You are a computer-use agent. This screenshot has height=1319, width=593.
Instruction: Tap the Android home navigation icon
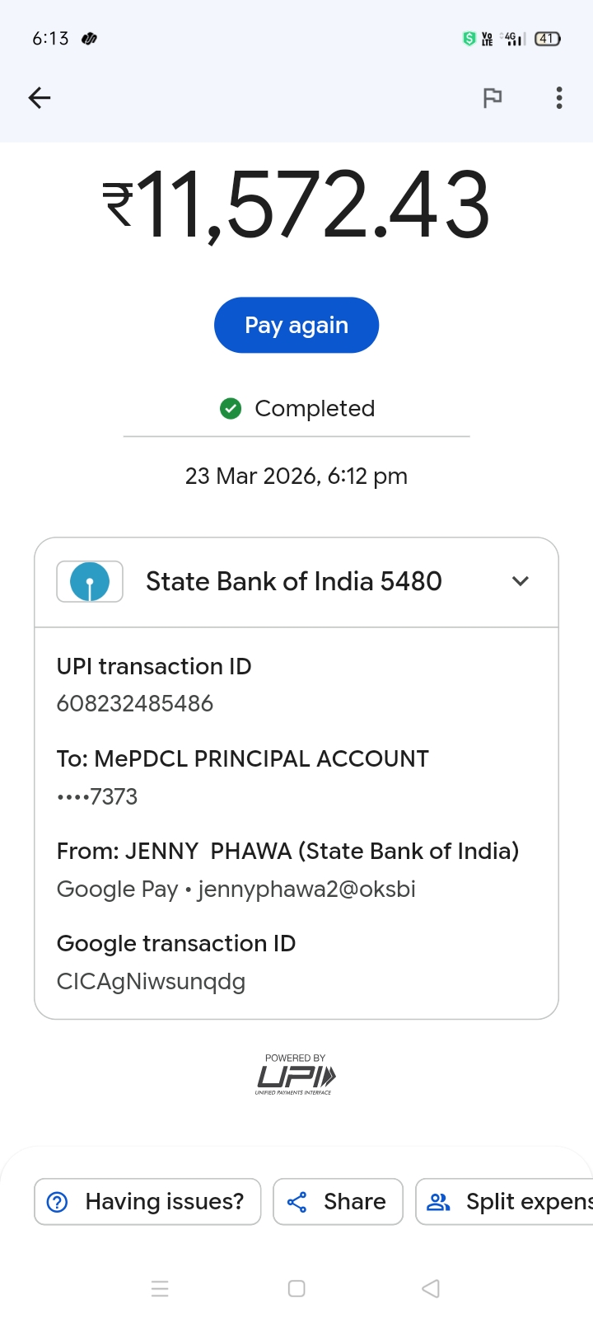(296, 1288)
